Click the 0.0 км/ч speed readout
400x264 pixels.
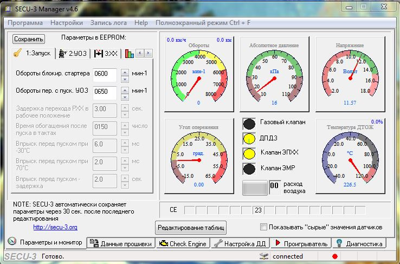(176, 40)
